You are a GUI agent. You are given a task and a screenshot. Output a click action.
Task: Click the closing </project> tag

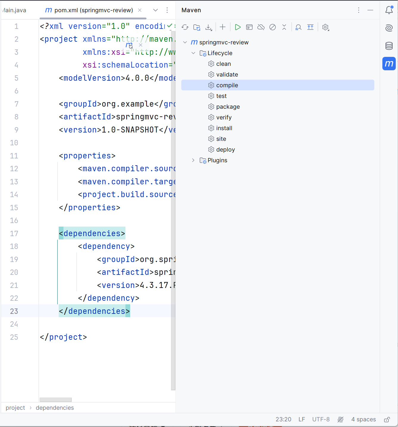(x=63, y=337)
